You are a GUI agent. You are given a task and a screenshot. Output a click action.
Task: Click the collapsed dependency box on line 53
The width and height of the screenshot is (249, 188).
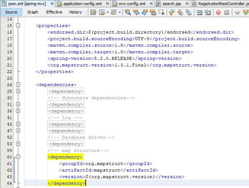[66, 144]
